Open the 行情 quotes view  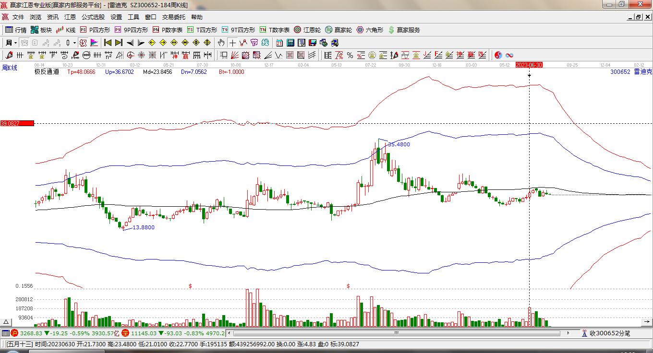[x=16, y=30]
